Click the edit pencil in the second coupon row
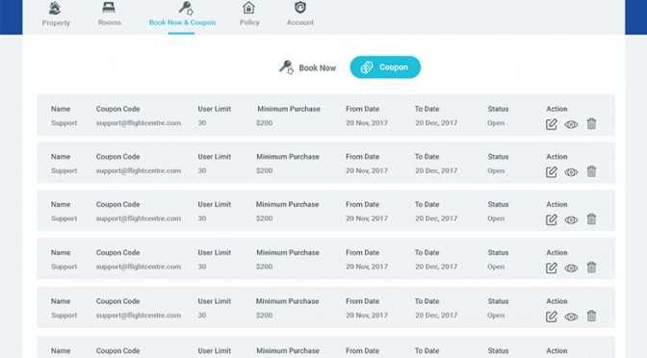This screenshot has height=358, width=647. click(552, 172)
